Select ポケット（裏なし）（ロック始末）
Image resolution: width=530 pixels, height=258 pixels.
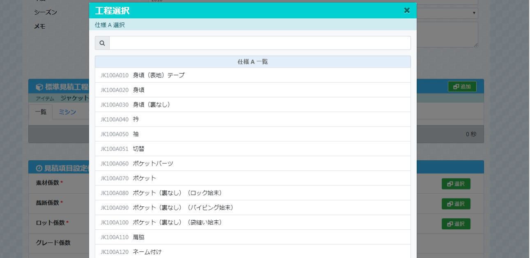[177, 193]
